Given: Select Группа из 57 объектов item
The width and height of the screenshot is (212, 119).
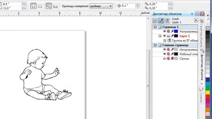Looking at the screenshot, I should [185, 40].
